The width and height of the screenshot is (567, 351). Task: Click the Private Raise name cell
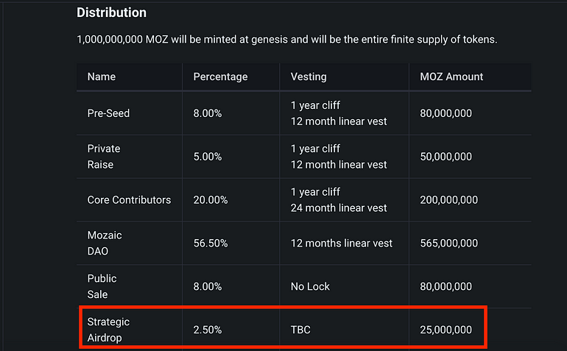(104, 156)
